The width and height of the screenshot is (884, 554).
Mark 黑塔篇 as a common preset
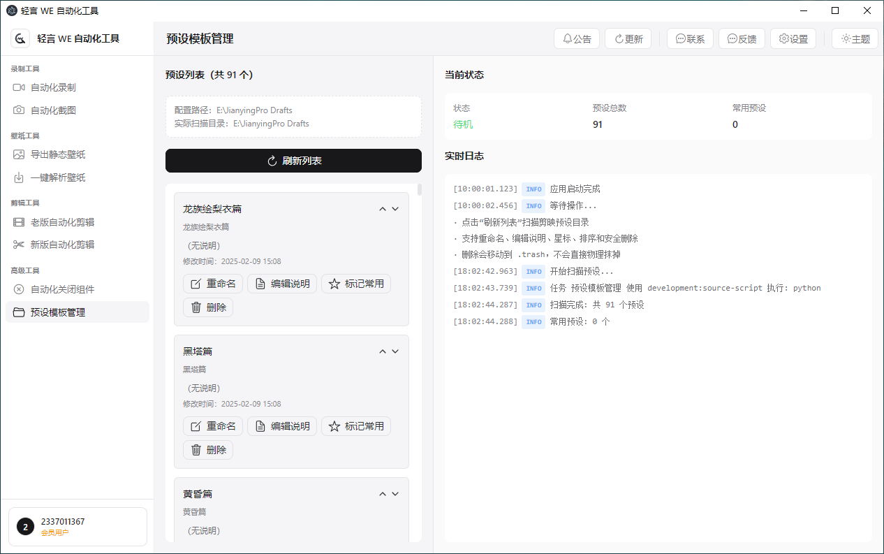pos(356,425)
